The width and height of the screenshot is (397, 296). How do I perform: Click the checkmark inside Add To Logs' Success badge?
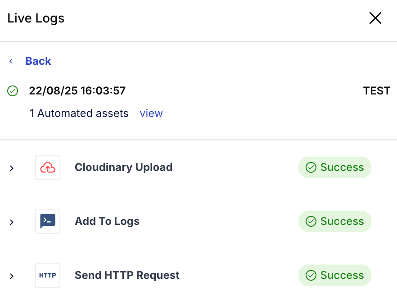click(x=311, y=221)
